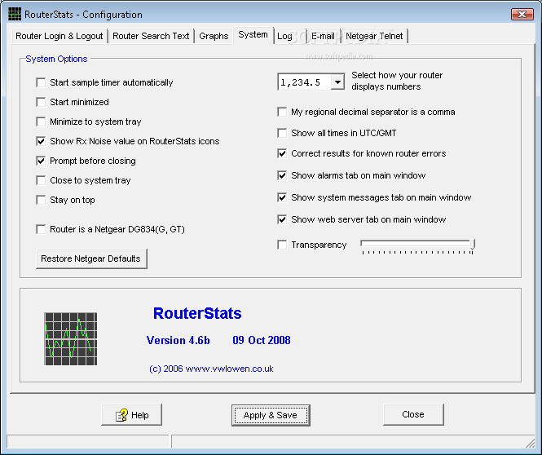Screen dimensions: 542x455
Task: Open Help with the question mark button
Action: pyautogui.click(x=131, y=414)
